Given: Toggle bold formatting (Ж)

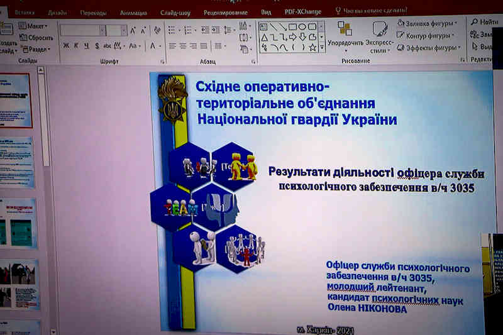Looking at the screenshot, I should (66, 46).
